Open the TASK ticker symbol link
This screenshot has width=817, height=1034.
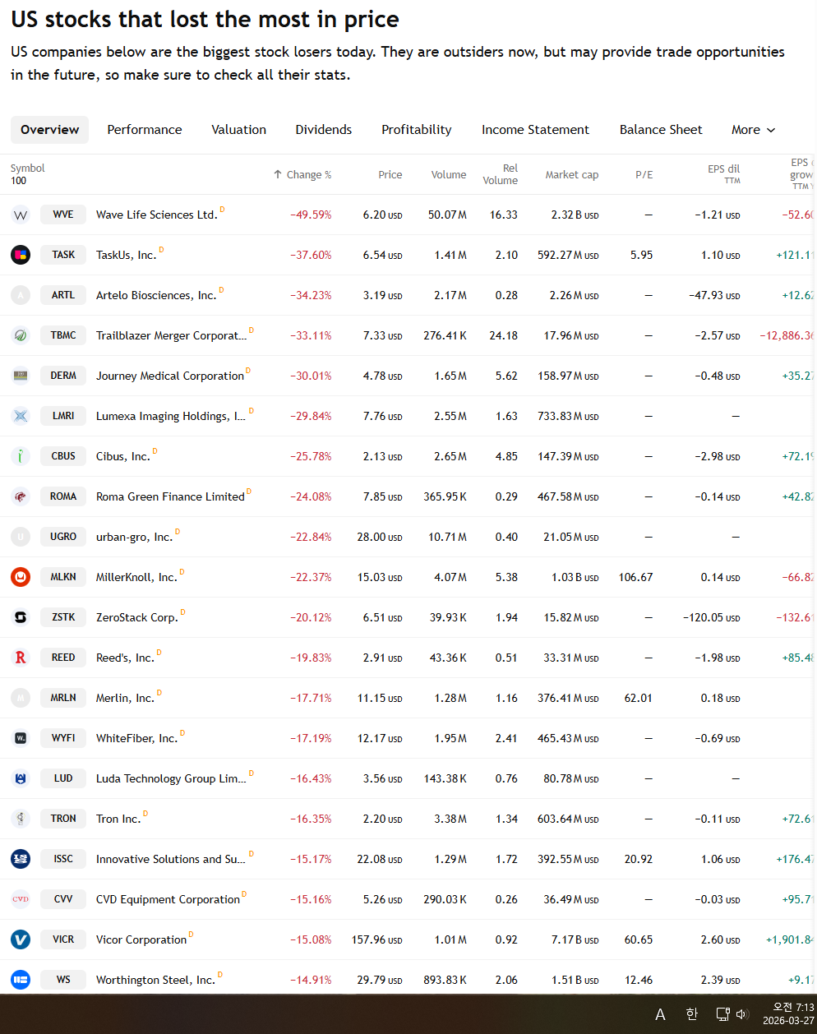(63, 255)
